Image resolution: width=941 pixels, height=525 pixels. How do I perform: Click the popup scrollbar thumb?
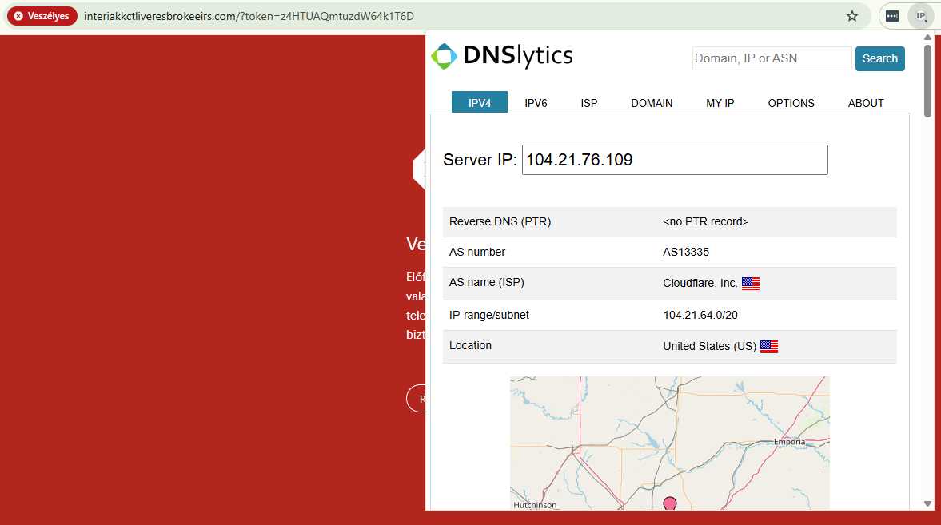(927, 81)
